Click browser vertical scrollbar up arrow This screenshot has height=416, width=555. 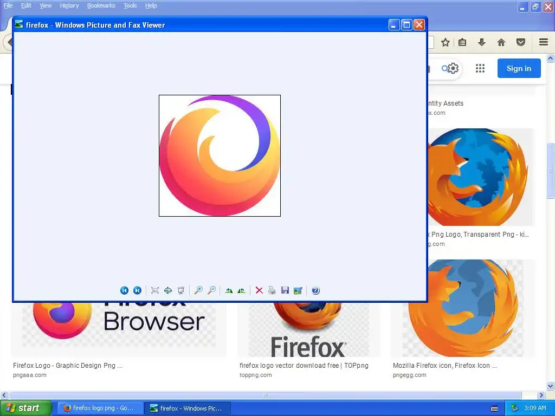point(550,58)
